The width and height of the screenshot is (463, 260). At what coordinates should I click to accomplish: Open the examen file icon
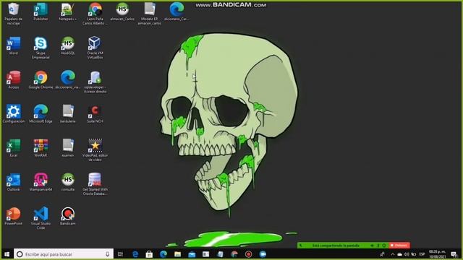(x=67, y=148)
